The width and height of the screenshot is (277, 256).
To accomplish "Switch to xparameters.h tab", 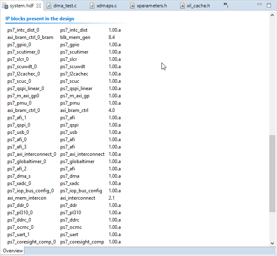I will [x=152, y=6].
